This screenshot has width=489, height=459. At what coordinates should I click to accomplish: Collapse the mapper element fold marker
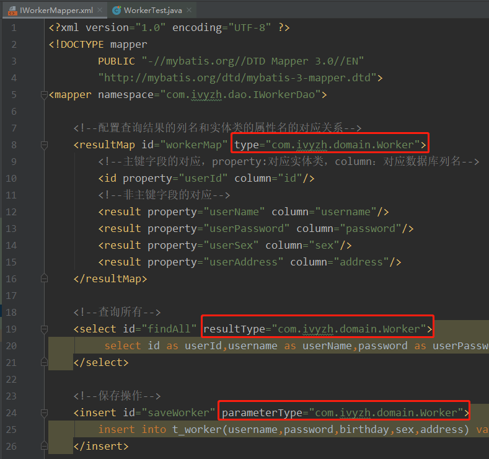43,95
